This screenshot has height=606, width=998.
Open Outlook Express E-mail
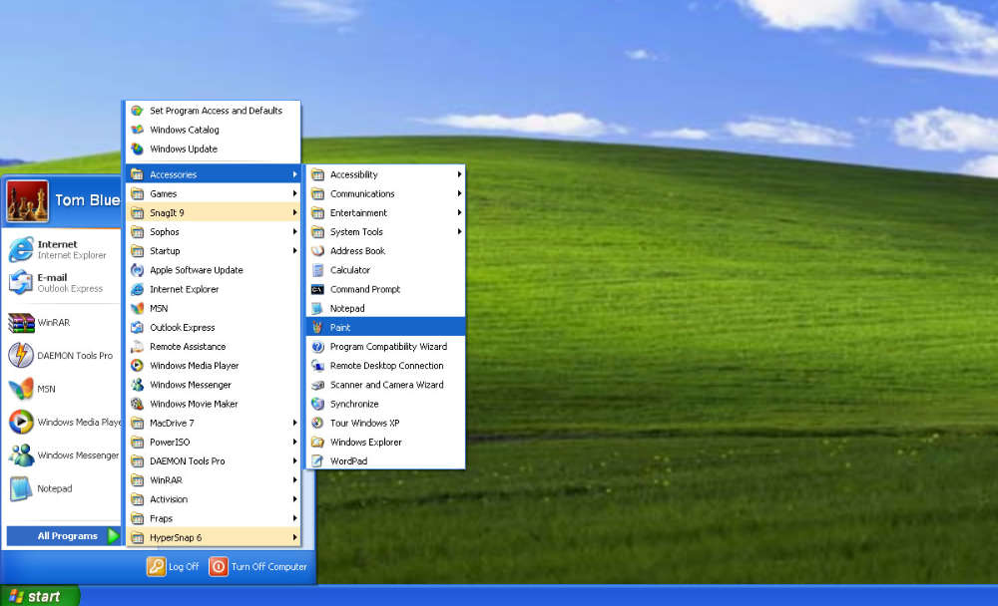point(60,284)
